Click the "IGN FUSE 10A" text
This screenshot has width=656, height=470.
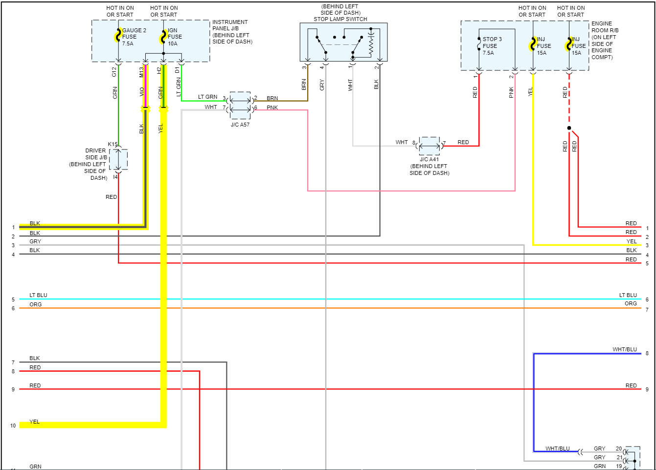pos(175,37)
